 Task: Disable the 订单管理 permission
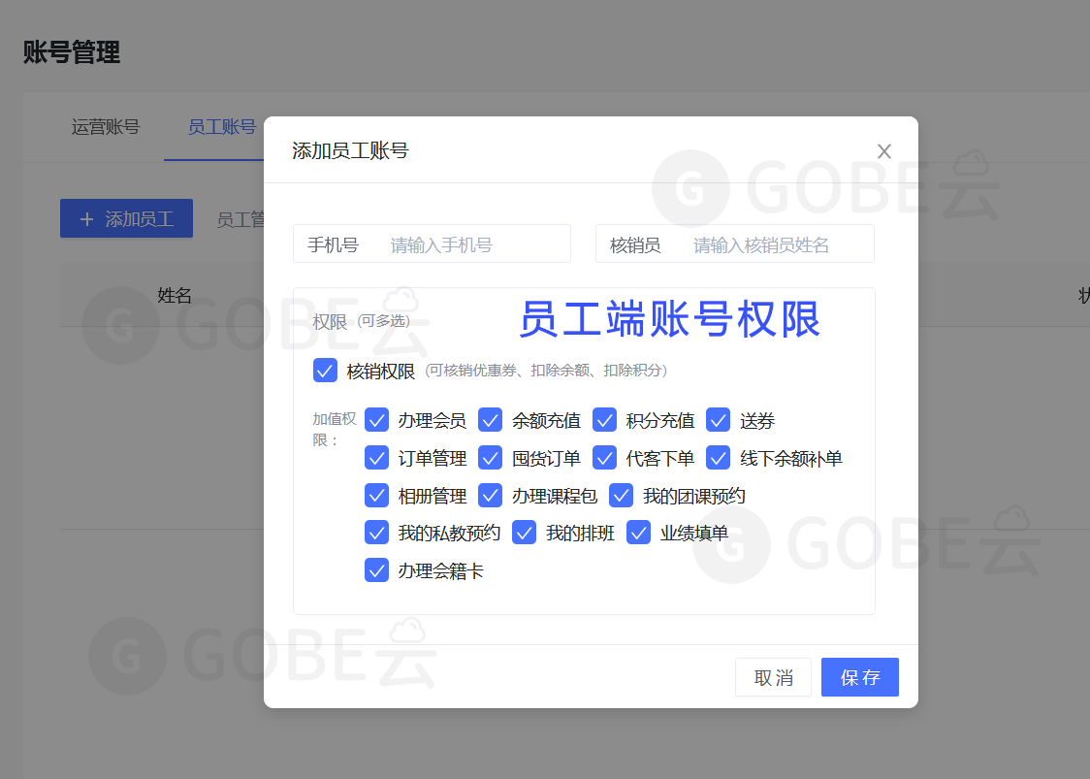click(x=376, y=457)
